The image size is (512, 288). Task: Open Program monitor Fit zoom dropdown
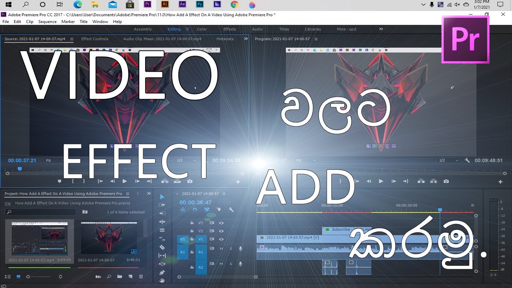coord(306,160)
